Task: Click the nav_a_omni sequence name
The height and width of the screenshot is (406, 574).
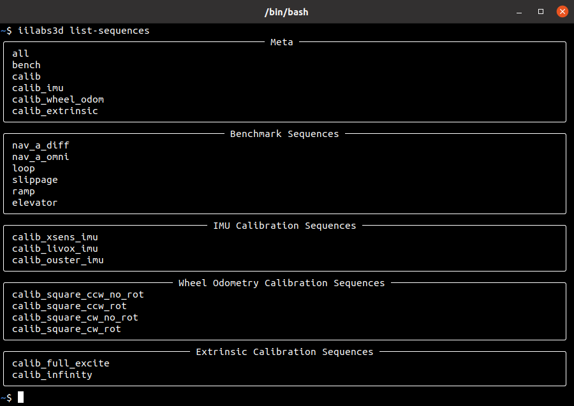Action: pos(40,156)
